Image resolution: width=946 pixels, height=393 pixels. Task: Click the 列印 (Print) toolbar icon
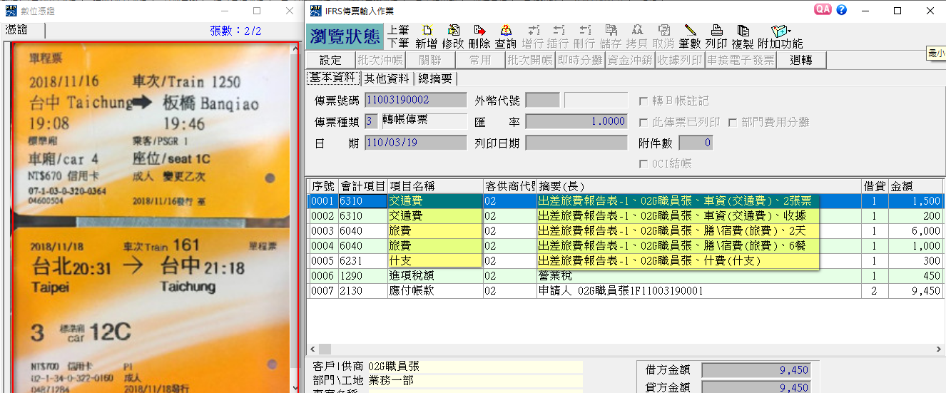pos(716,36)
